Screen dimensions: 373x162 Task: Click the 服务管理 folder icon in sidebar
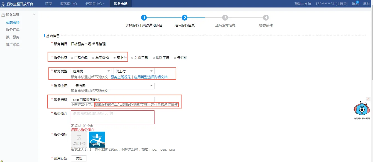pos(3,15)
